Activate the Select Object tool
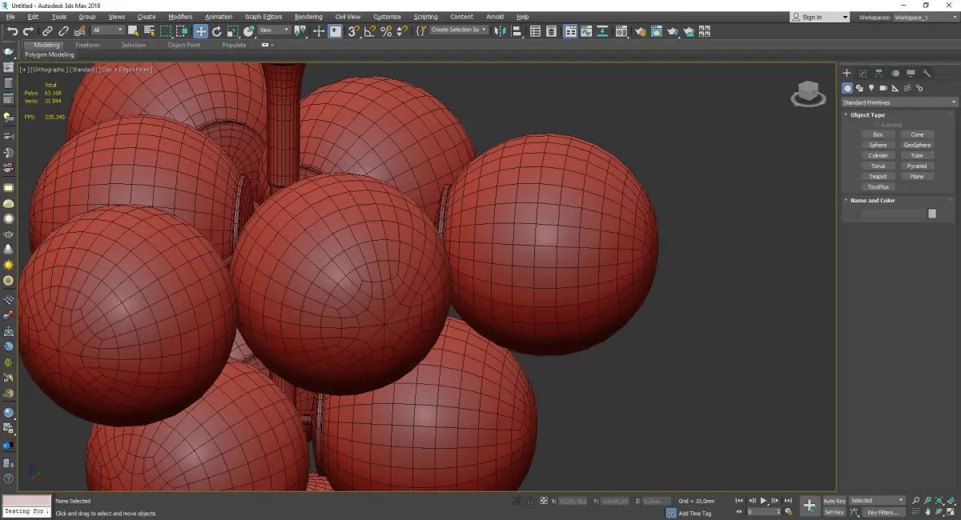This screenshot has width=961, height=520. click(133, 31)
